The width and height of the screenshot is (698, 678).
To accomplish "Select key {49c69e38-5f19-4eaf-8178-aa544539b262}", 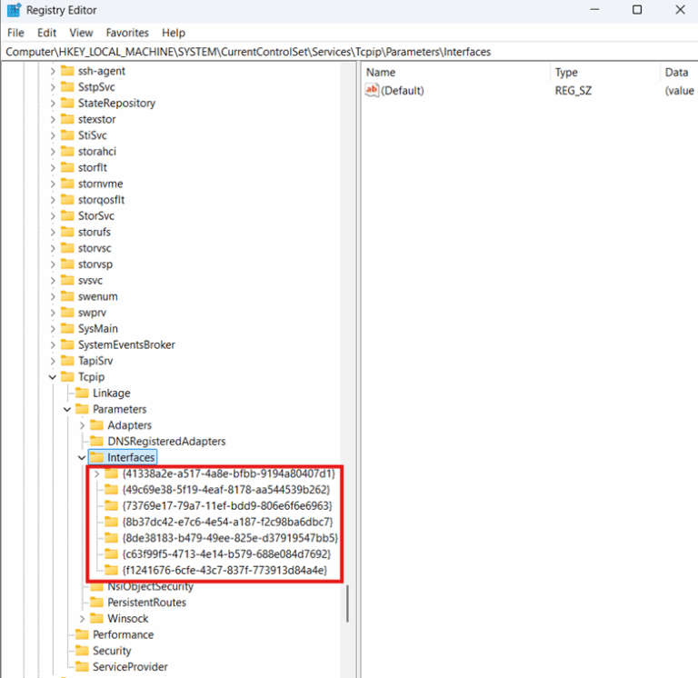I will [x=226, y=490].
